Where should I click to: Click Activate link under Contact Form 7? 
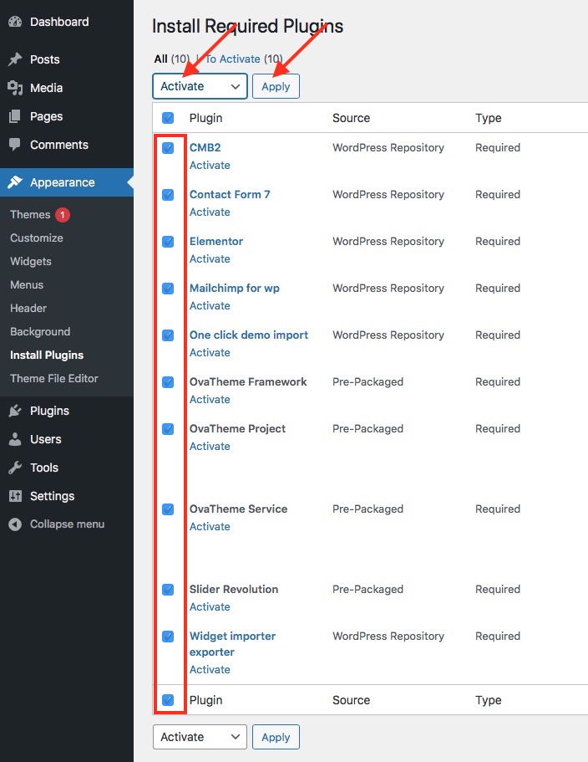tap(210, 212)
